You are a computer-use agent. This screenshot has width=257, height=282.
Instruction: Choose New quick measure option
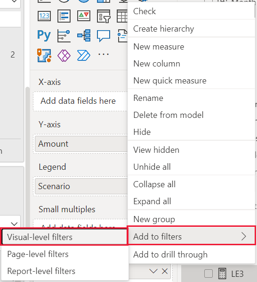(x=192, y=81)
